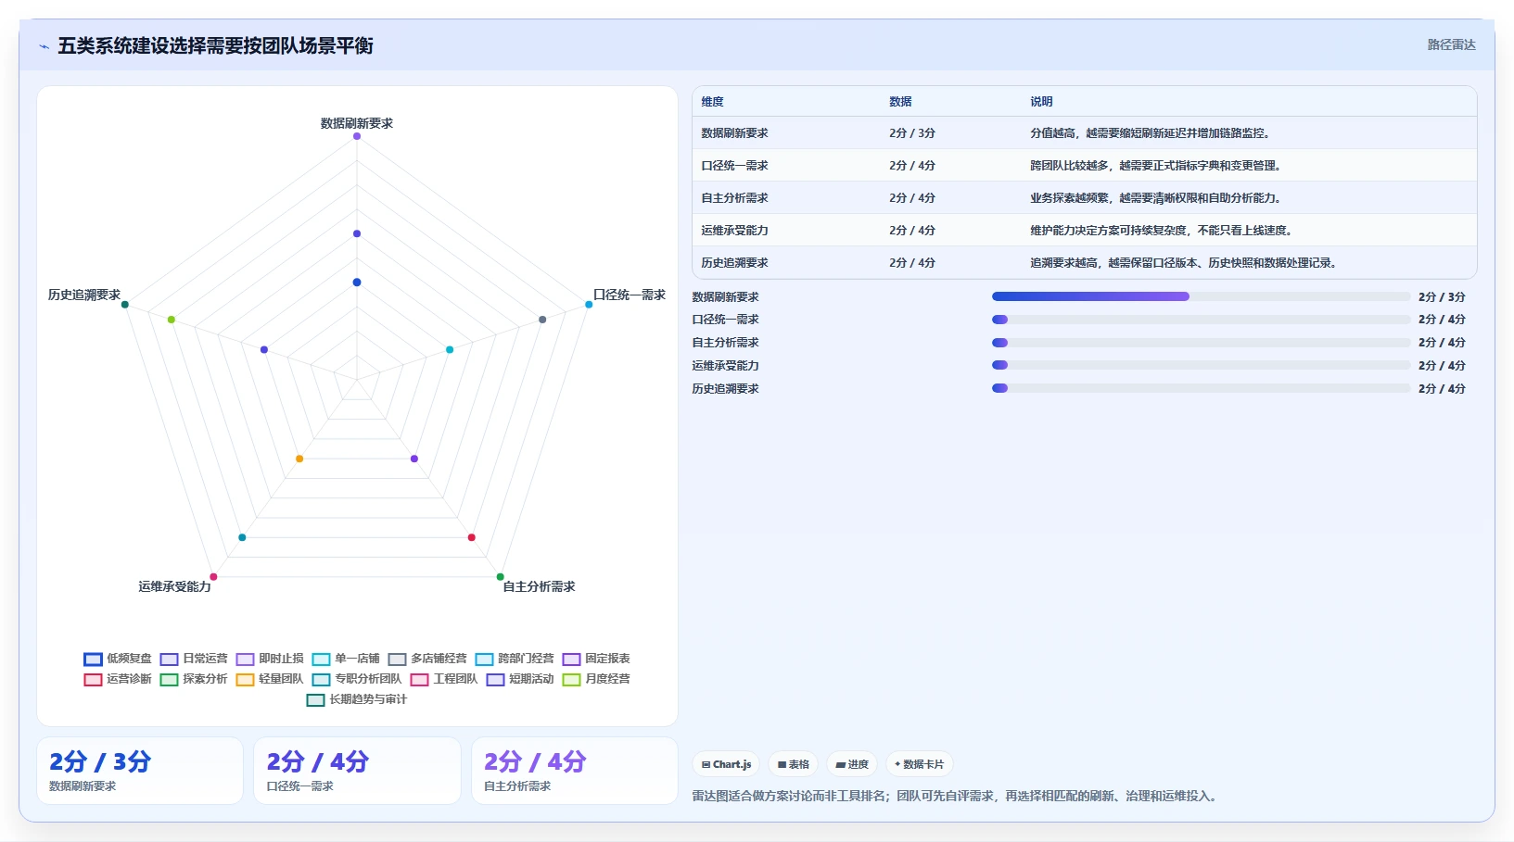
Task: Select the 自主分析需求 table row name
Action: pos(734,198)
